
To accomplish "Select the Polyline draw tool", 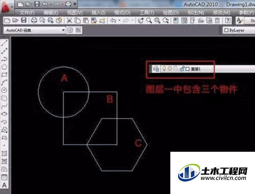I will click(x=4, y=59).
